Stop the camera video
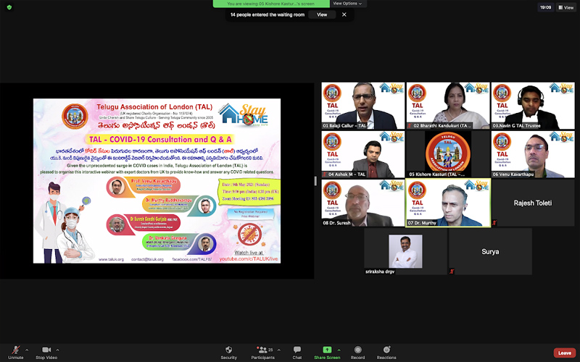The height and width of the screenshot is (362, 580). pos(46,353)
